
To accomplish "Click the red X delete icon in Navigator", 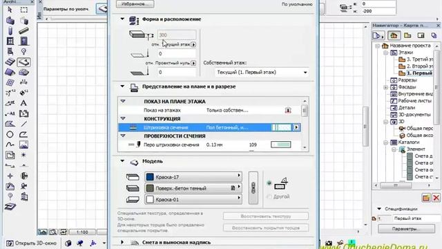I will 436,198.
